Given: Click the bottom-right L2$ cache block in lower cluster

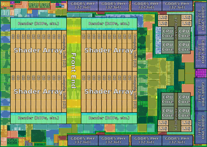Looking at the screenshot, I should point(186,128).
